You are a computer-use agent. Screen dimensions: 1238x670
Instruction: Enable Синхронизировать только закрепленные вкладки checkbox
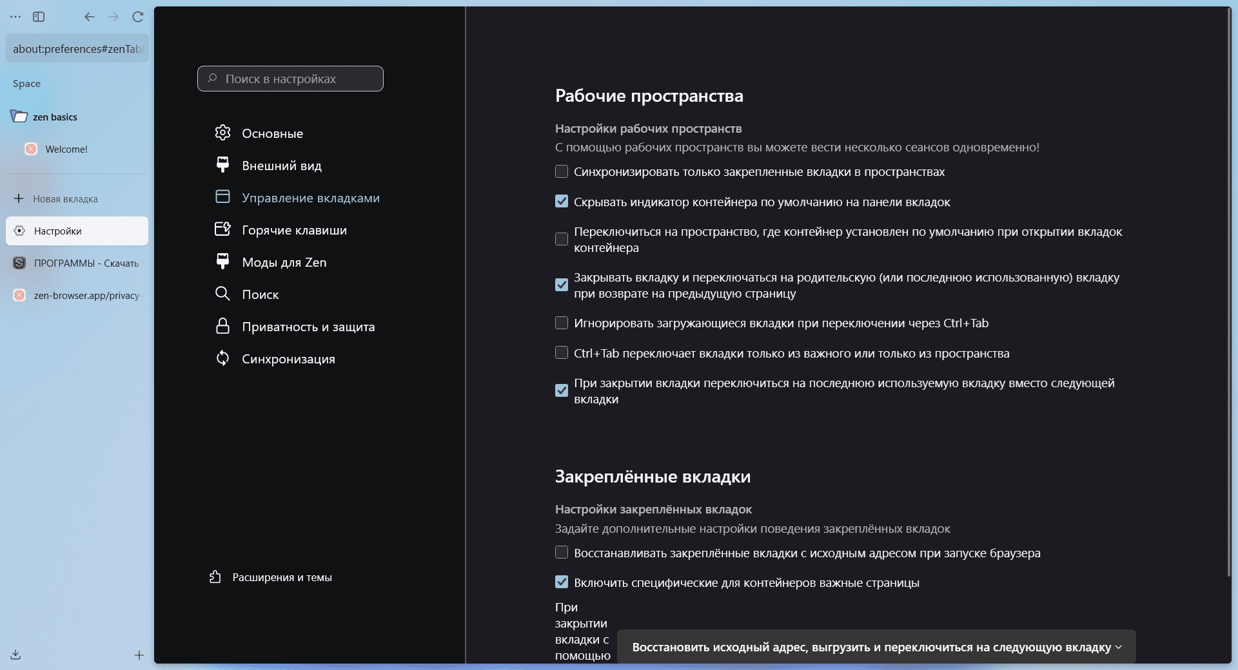pos(562,171)
